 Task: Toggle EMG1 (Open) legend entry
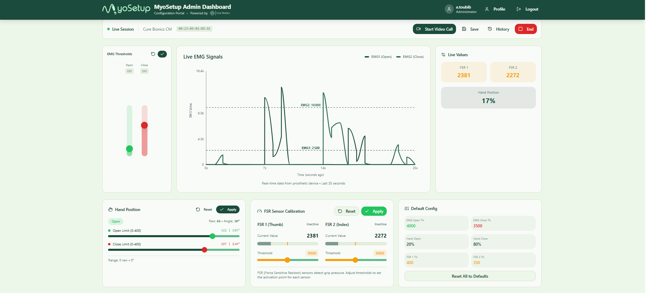(x=378, y=57)
